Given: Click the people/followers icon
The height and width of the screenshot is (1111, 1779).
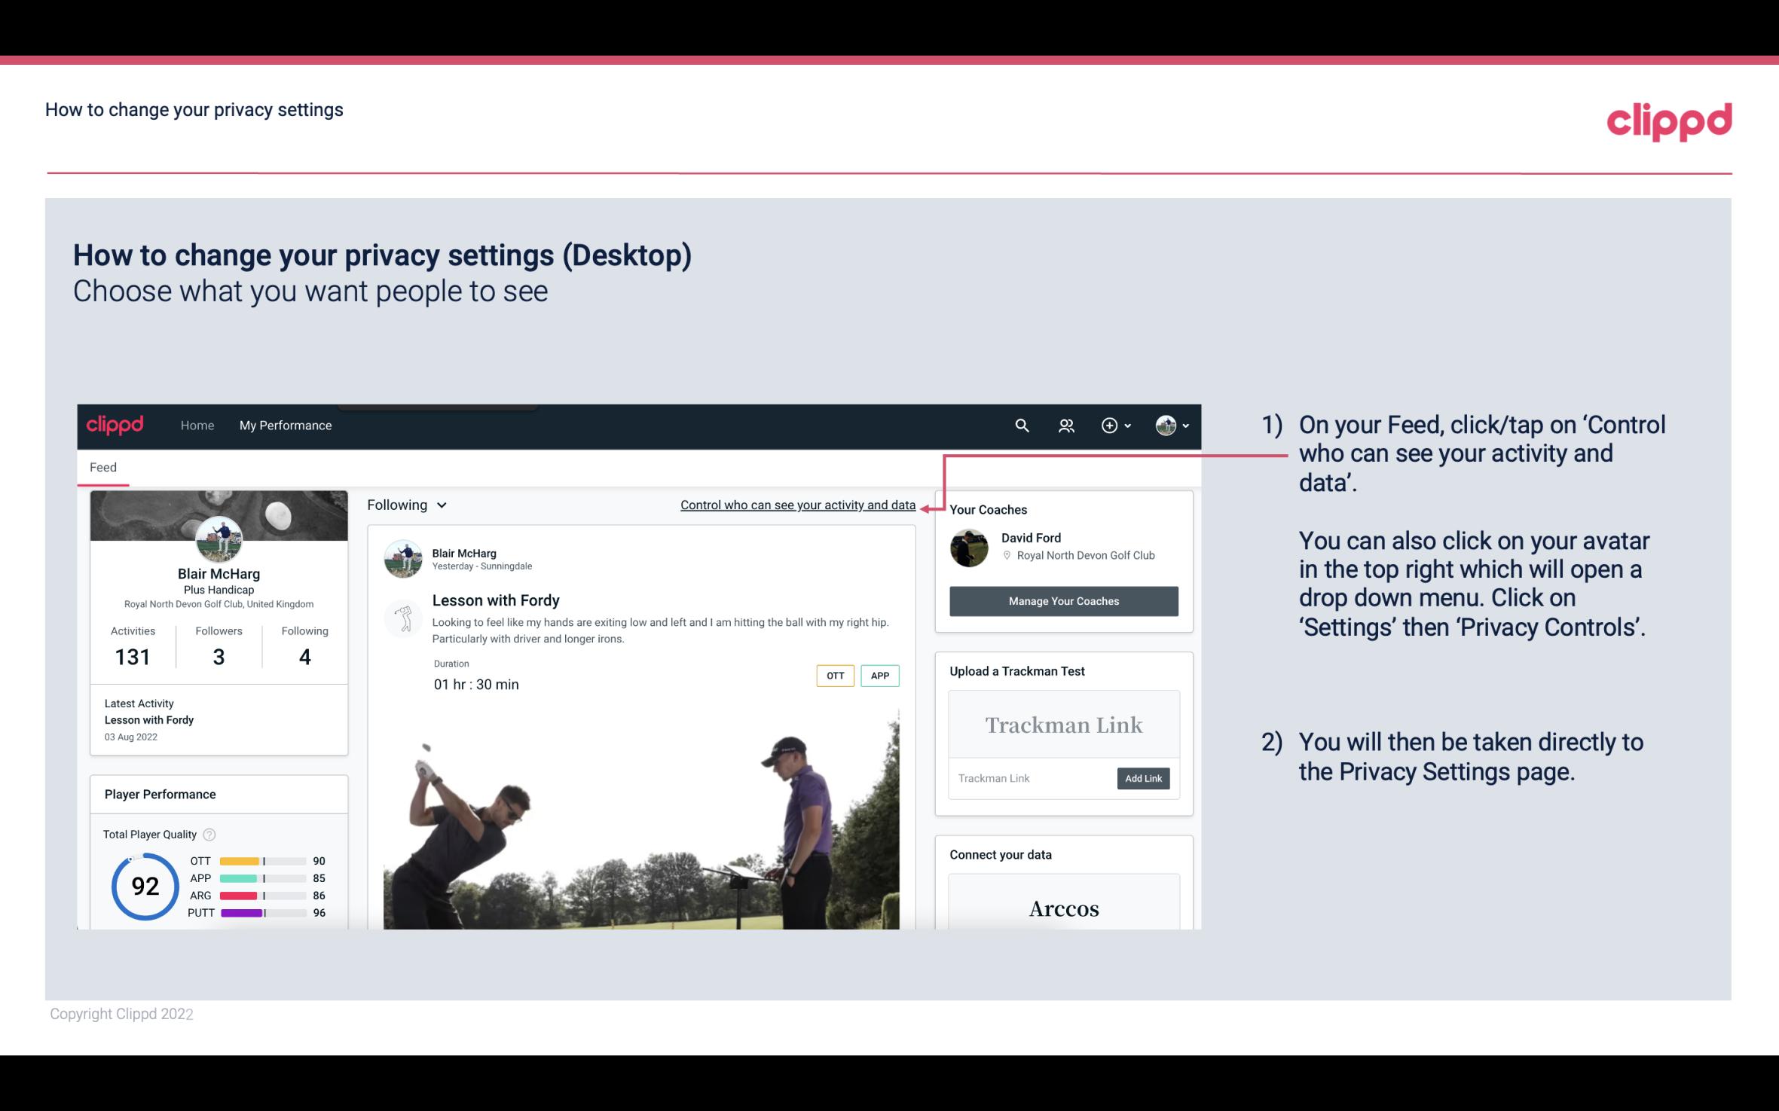Looking at the screenshot, I should point(1068,425).
